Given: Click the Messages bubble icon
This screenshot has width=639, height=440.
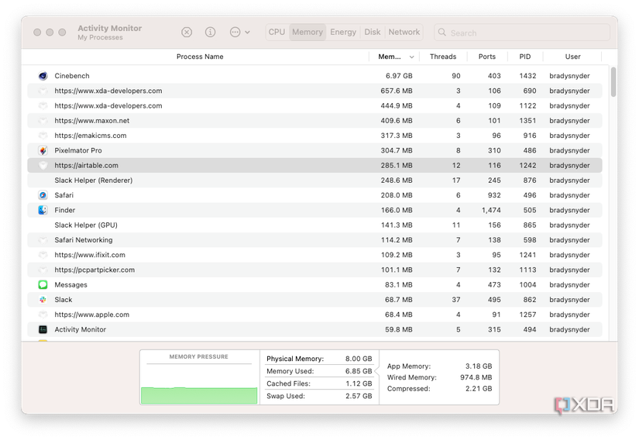Looking at the screenshot, I should (43, 285).
